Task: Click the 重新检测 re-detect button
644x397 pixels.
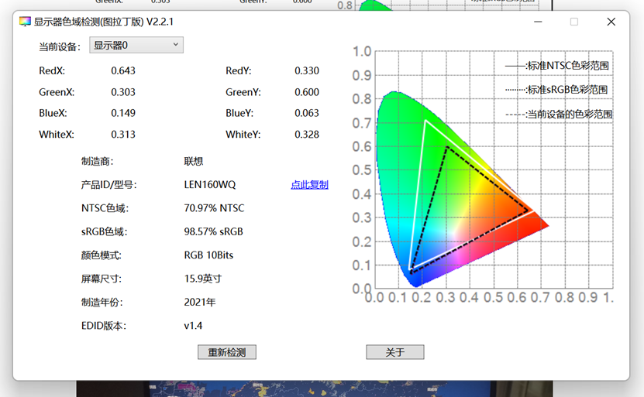Action: (x=227, y=352)
